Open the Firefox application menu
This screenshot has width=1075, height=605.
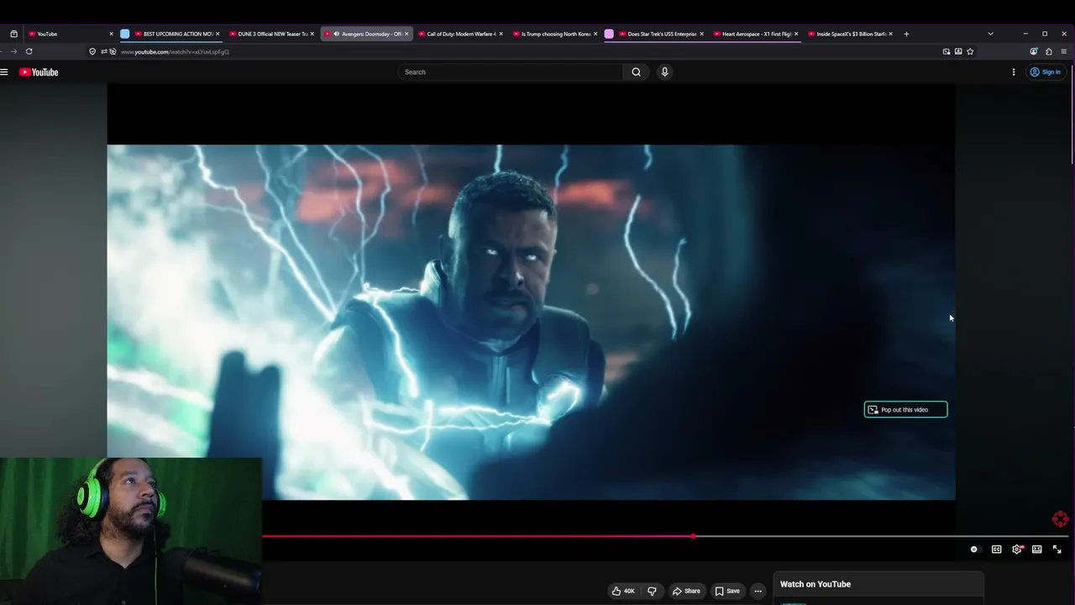[x=1064, y=51]
